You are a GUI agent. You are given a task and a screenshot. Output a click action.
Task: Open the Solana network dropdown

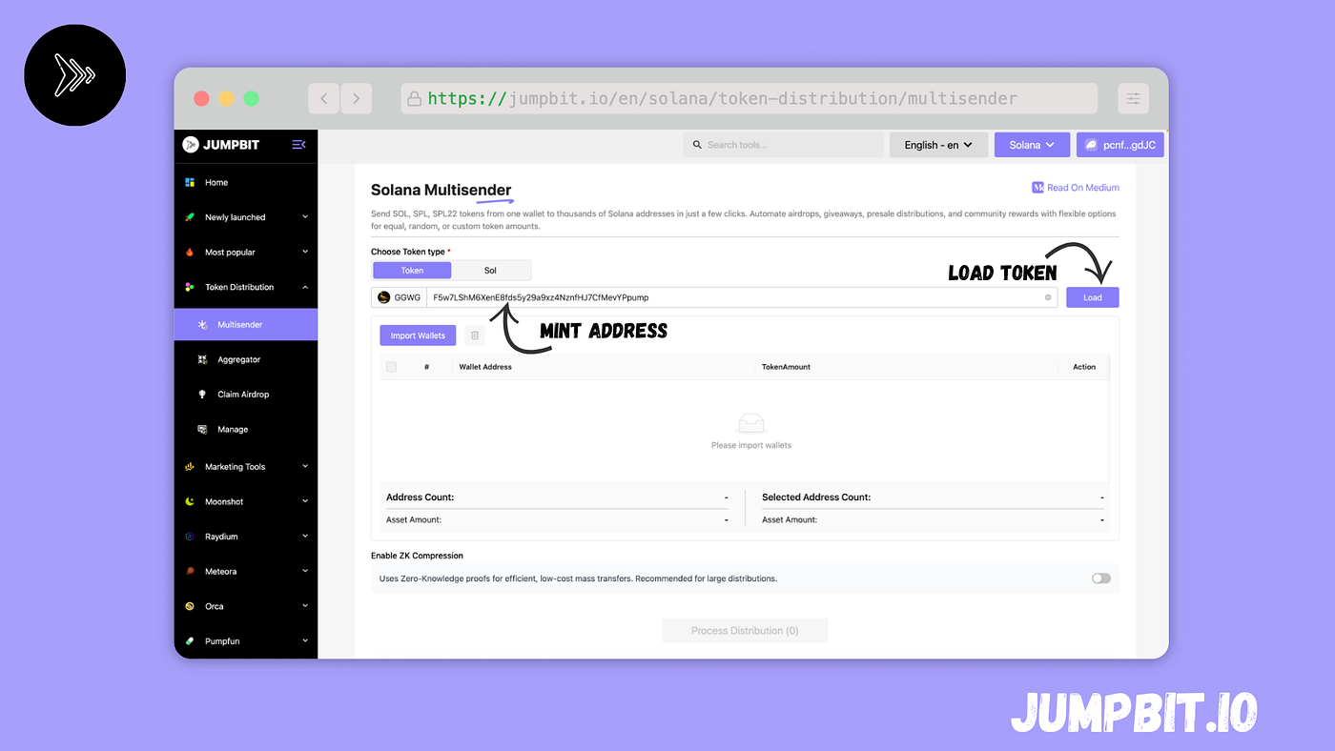tap(1033, 145)
